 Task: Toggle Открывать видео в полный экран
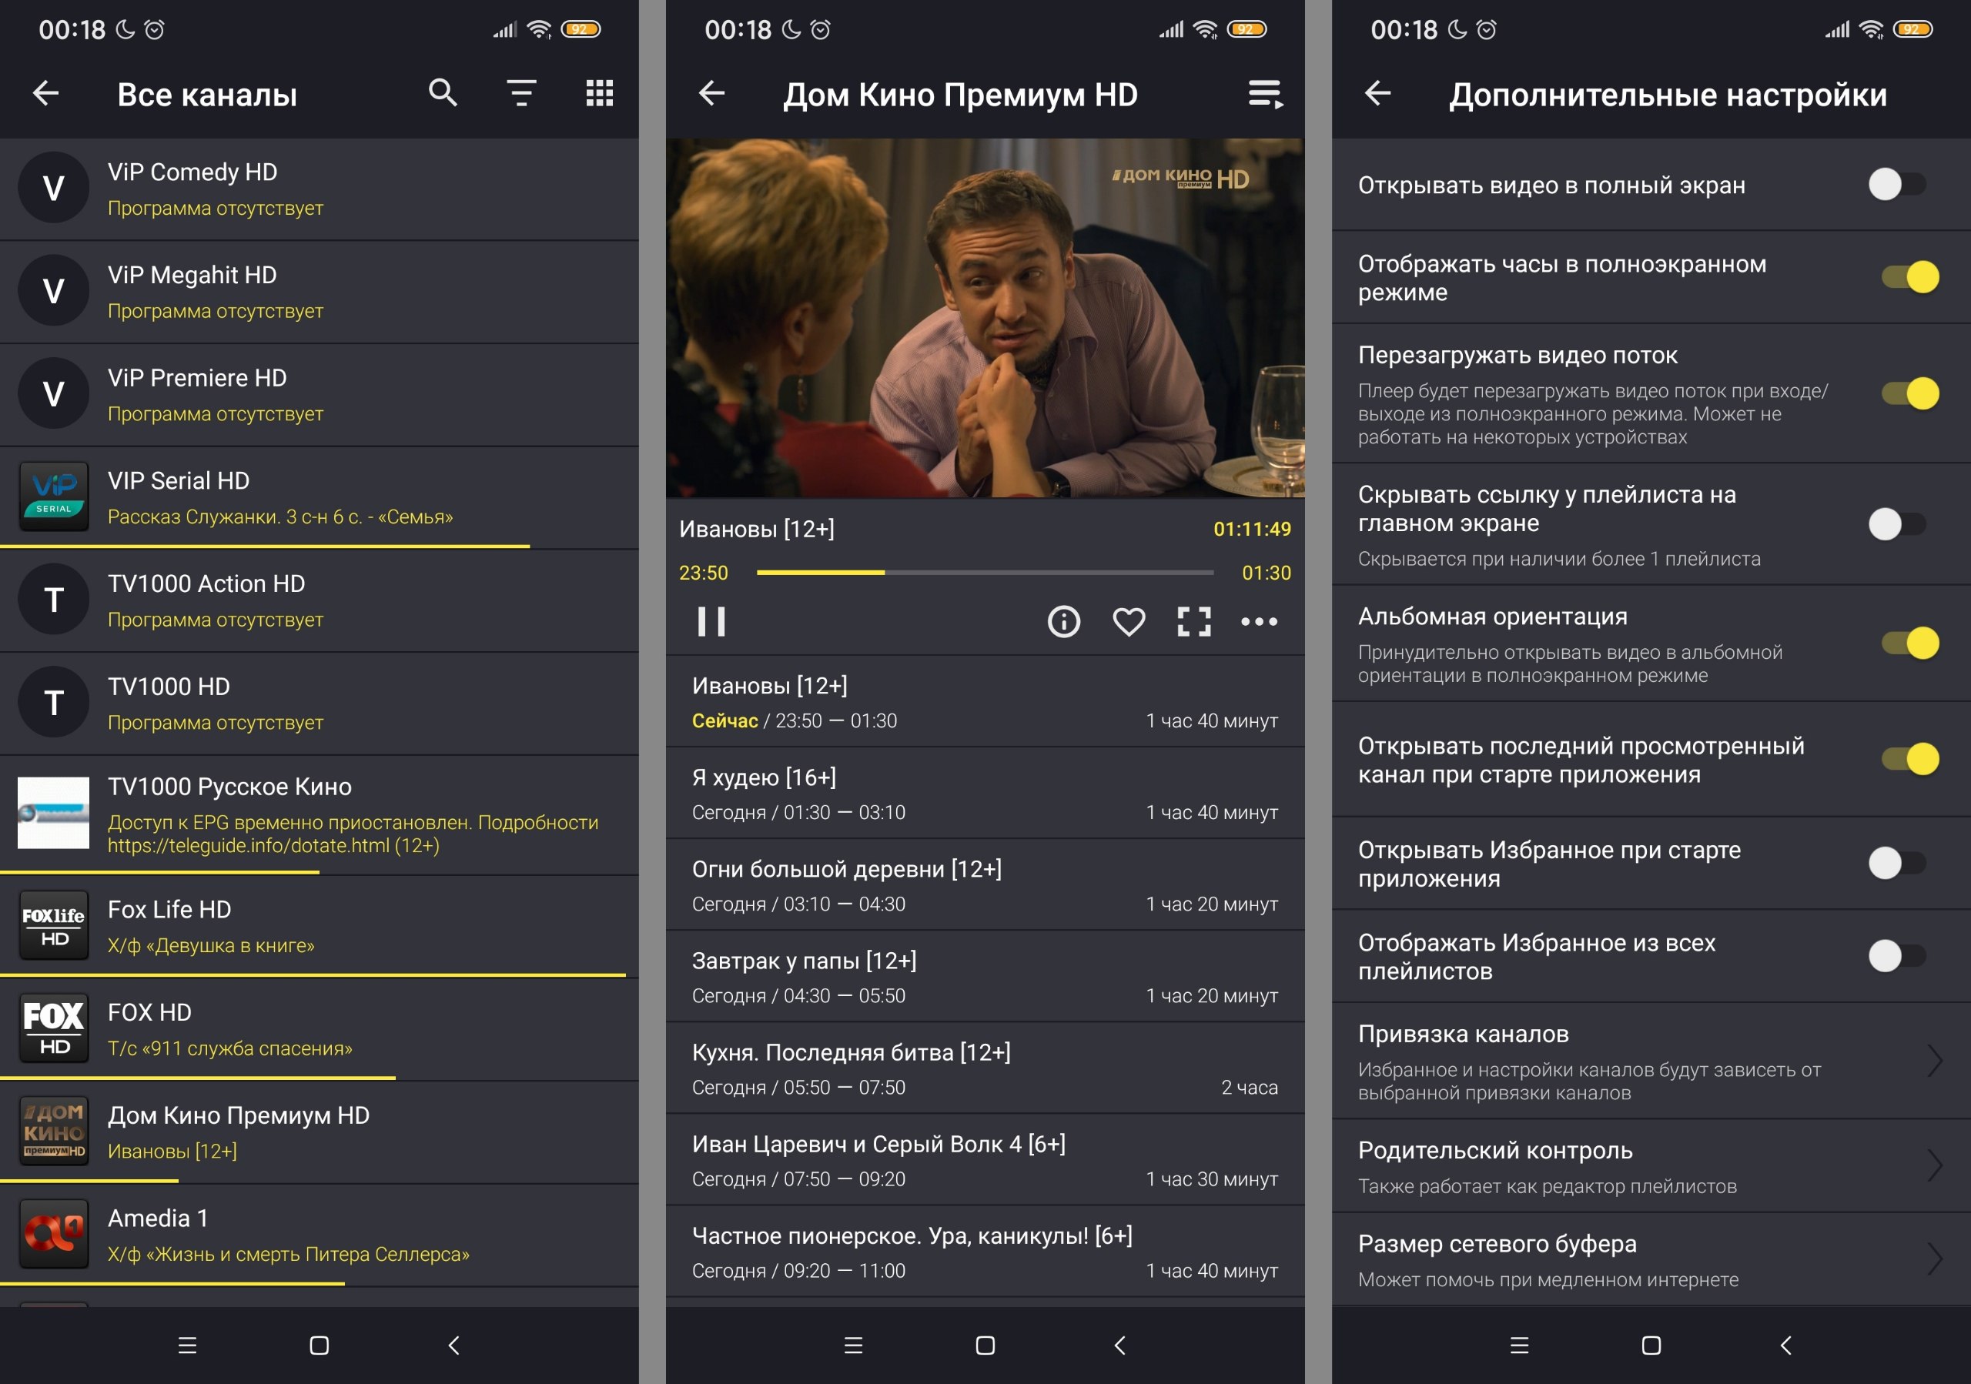pyautogui.click(x=1898, y=185)
